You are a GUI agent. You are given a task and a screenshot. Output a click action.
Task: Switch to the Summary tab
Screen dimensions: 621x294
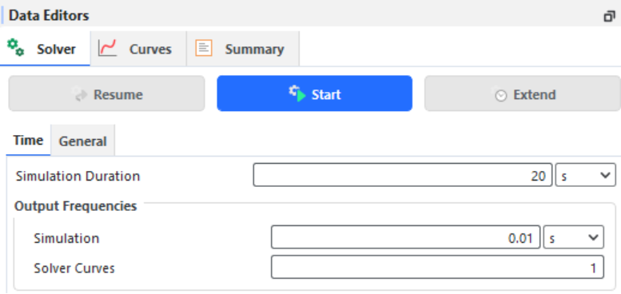tap(243, 49)
